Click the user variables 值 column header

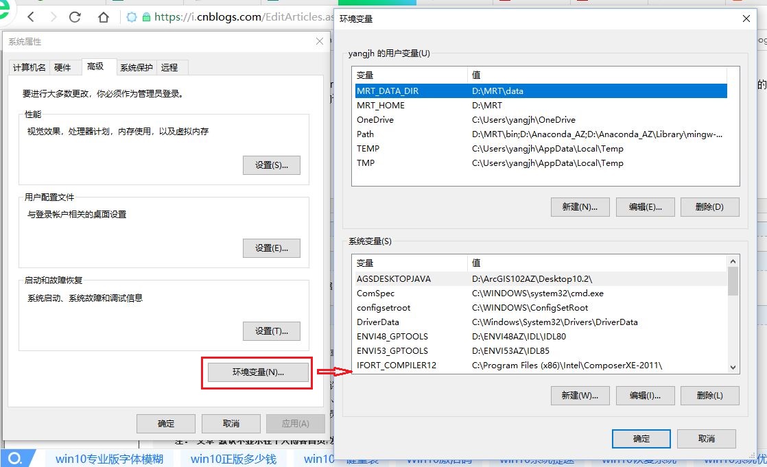point(597,75)
